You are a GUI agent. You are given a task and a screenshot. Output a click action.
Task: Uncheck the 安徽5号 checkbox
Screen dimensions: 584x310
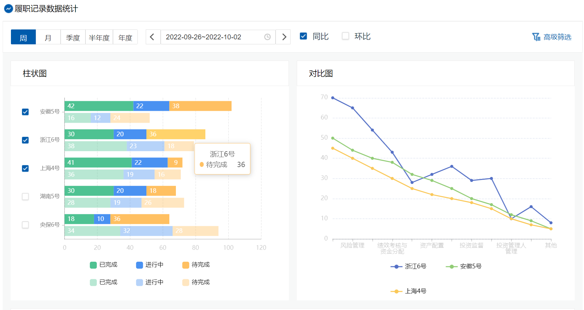coord(25,112)
